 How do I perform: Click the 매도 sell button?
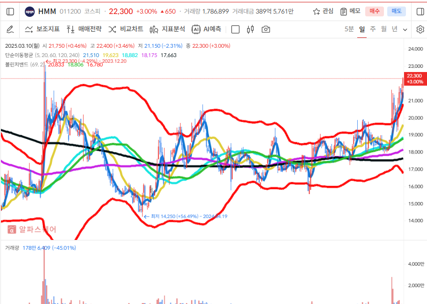click(397, 11)
